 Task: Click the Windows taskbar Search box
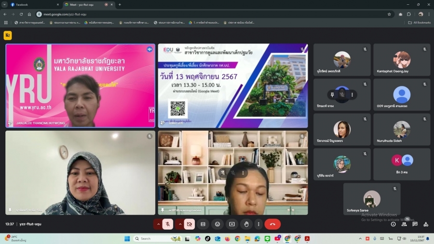click(x=157, y=239)
